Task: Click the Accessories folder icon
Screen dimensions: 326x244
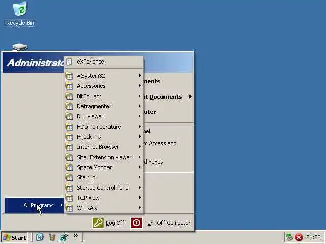Action: pos(69,86)
